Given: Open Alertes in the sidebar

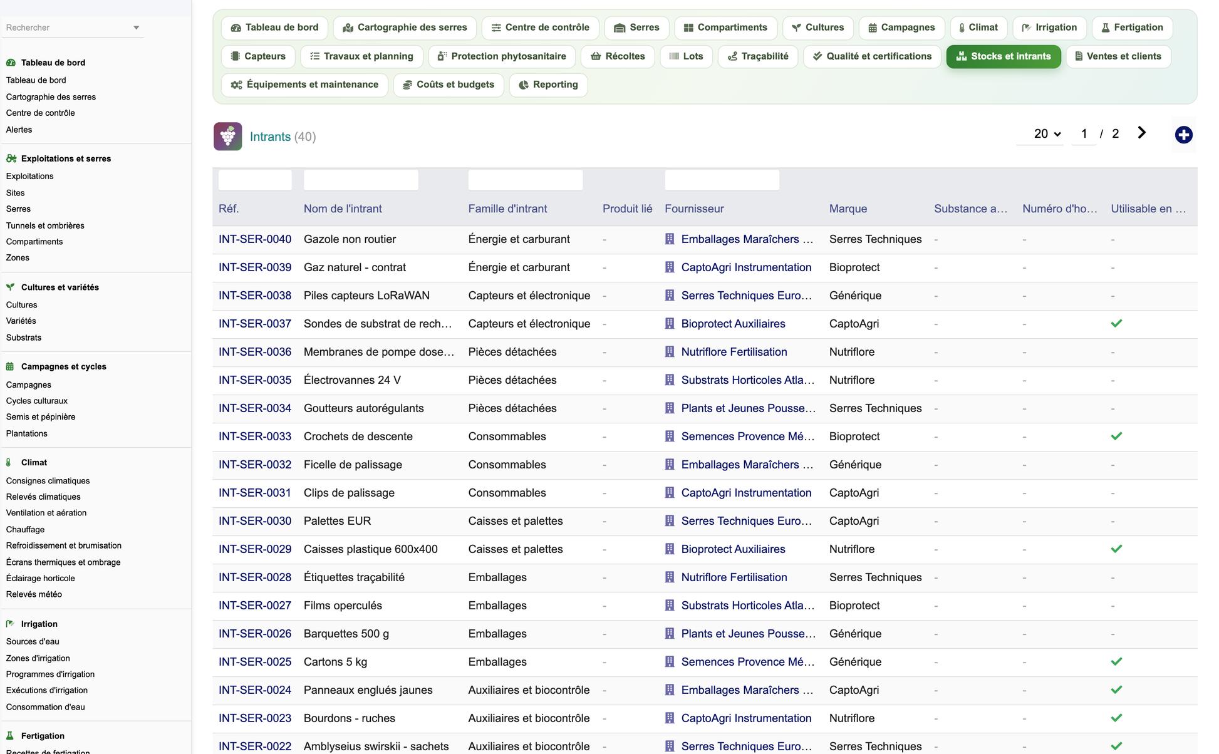Looking at the screenshot, I should [19, 130].
